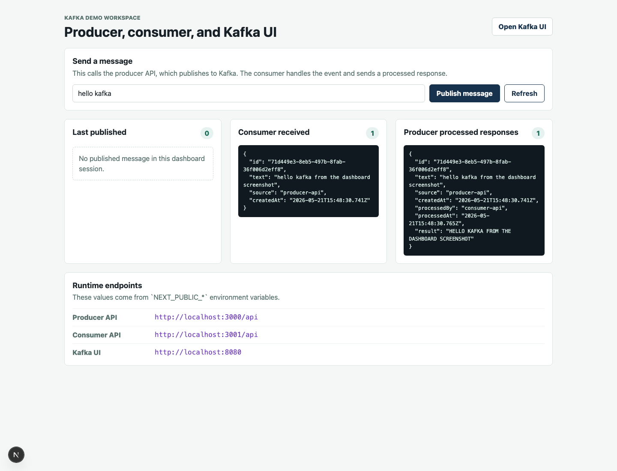Click the Producer processed responses count badge
Screen dimensions: 617x471
[x=538, y=133]
